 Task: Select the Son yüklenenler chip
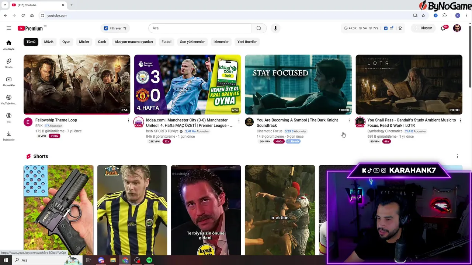click(192, 42)
